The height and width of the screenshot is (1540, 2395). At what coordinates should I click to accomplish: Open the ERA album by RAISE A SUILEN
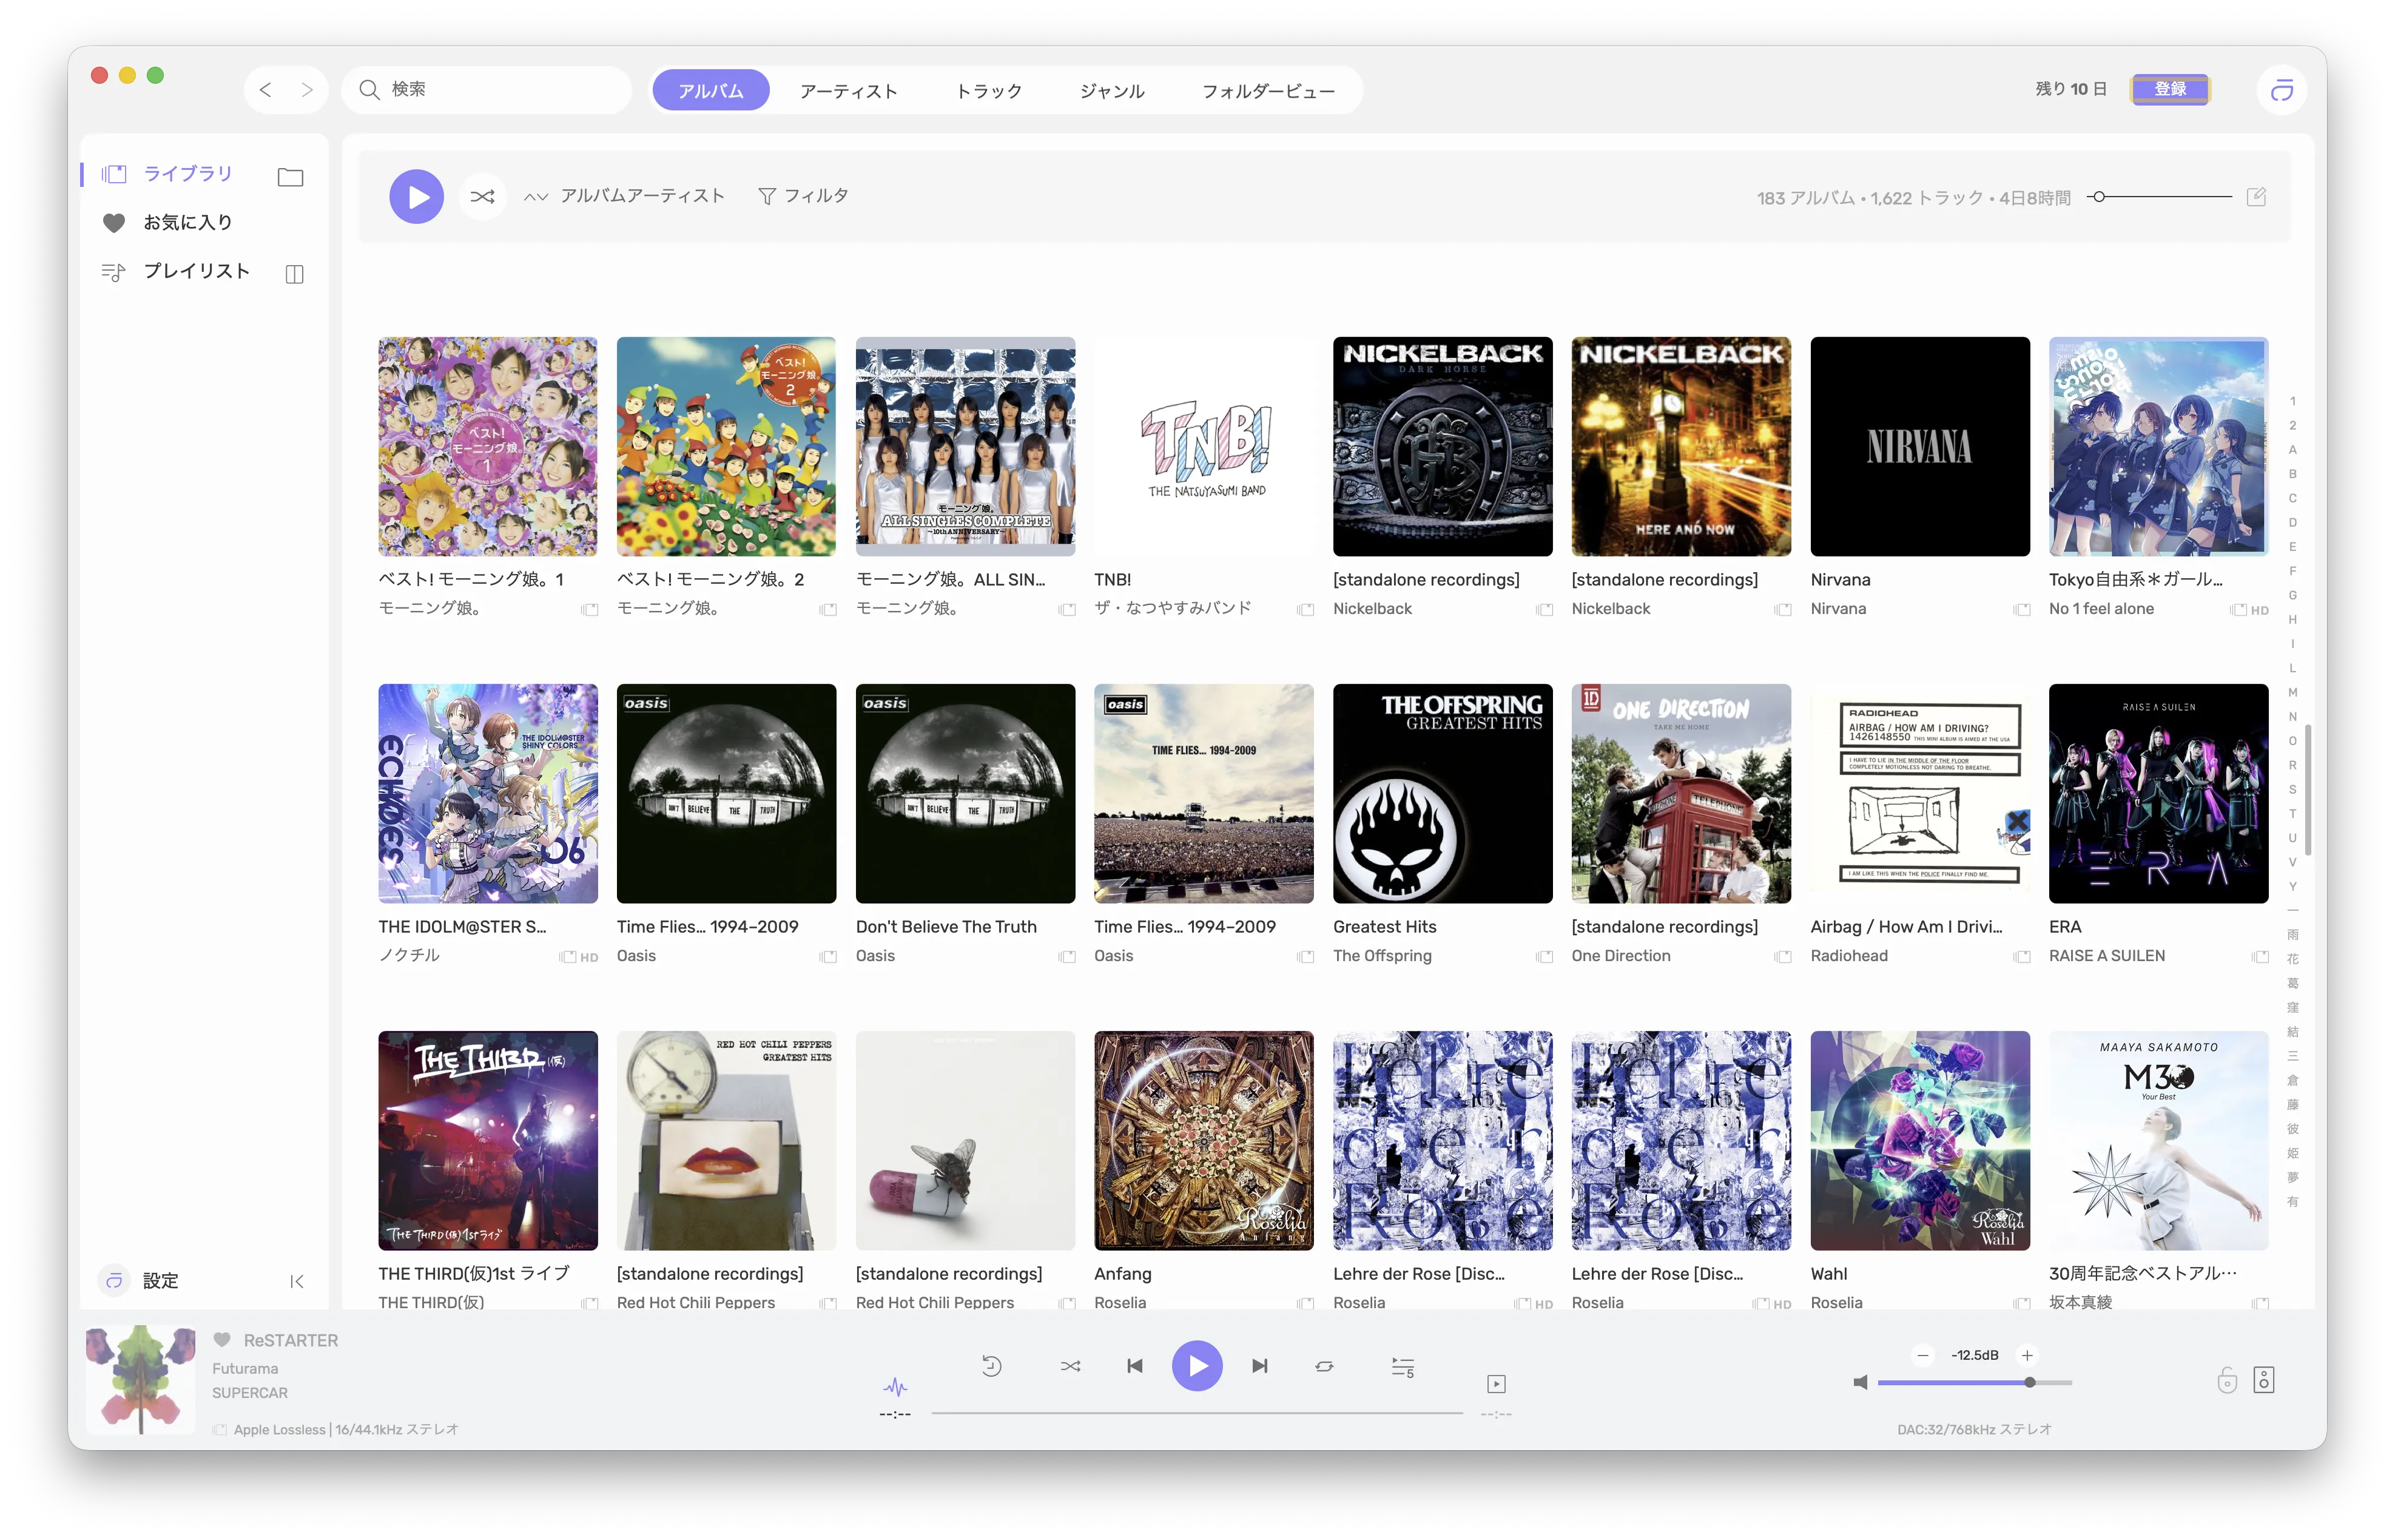coord(2158,793)
